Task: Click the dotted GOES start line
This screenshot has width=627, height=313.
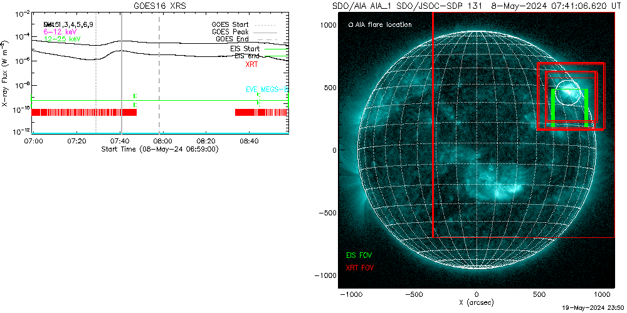Action: tap(96, 72)
